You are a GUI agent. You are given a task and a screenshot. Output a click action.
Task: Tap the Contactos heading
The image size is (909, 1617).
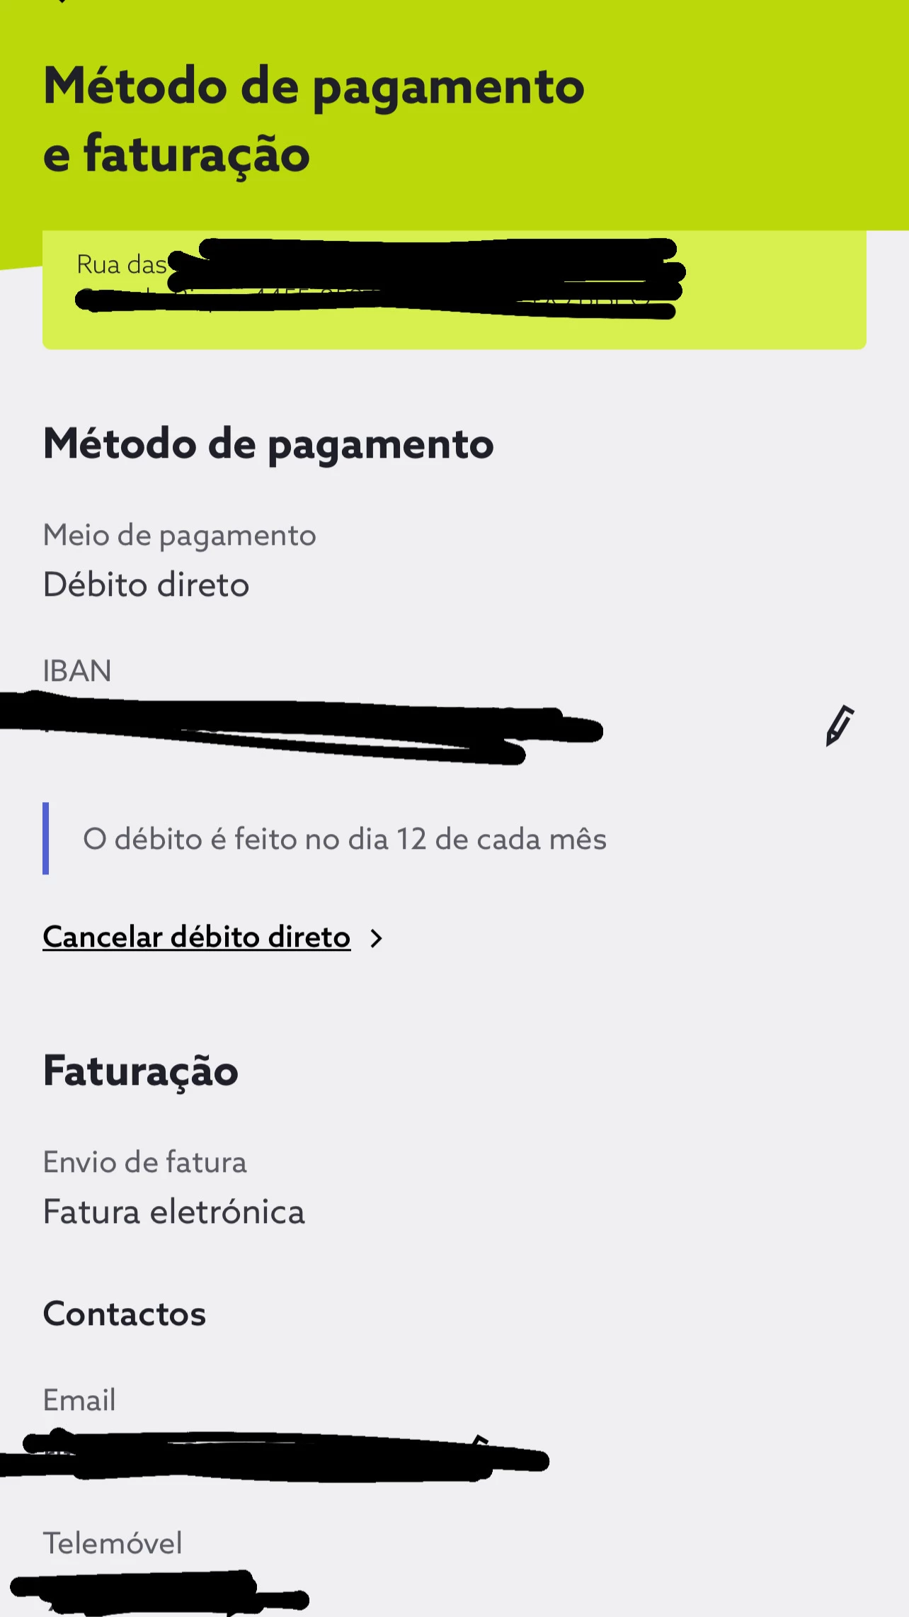(125, 1314)
